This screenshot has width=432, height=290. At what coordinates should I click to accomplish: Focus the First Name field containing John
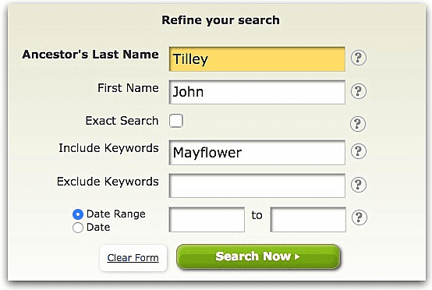[257, 92]
